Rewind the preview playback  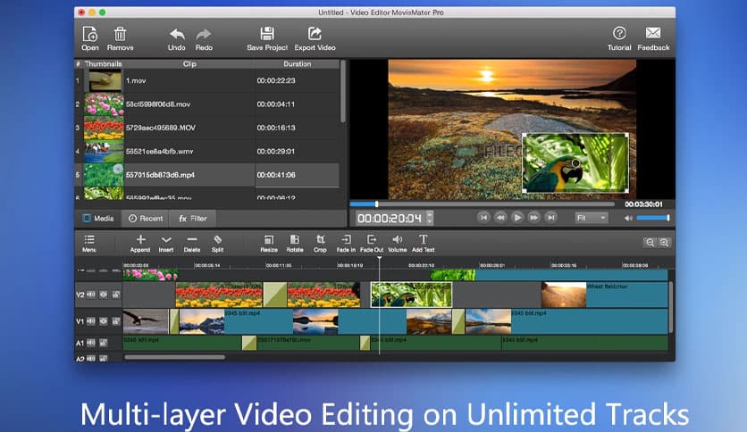pos(500,218)
